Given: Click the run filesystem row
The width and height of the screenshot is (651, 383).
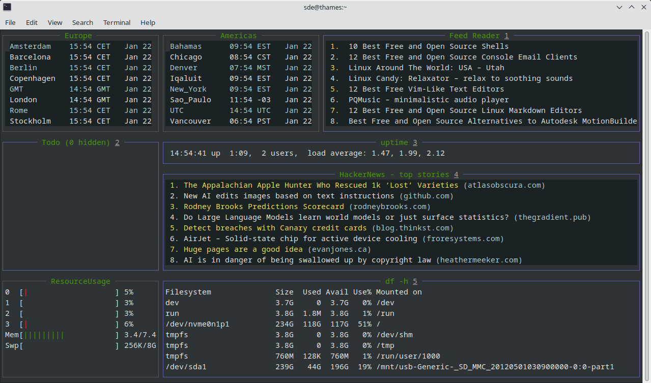Looking at the screenshot, I should [280, 313].
